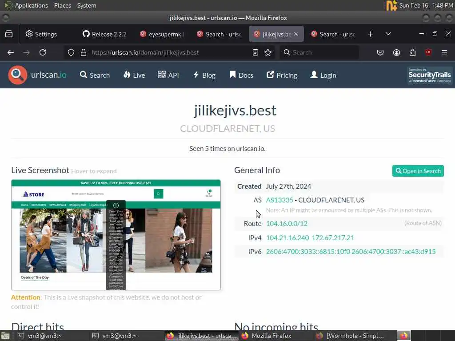
Task: Click the site security padlock icon
Action: [x=84, y=52]
